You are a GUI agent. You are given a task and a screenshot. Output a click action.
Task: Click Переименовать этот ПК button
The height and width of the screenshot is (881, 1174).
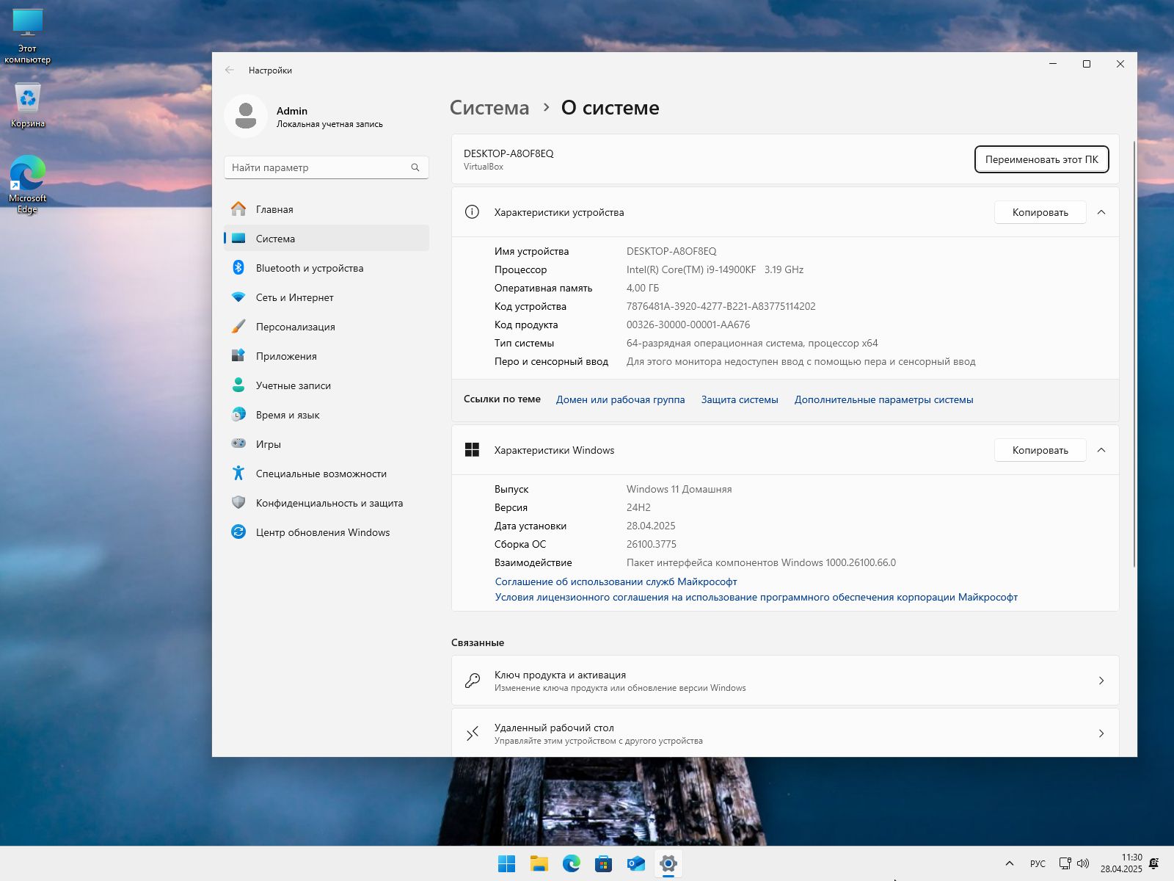[x=1041, y=159]
